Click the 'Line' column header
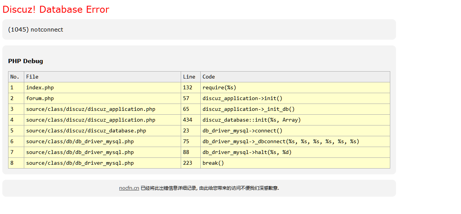The image size is (461, 214). tap(191, 77)
